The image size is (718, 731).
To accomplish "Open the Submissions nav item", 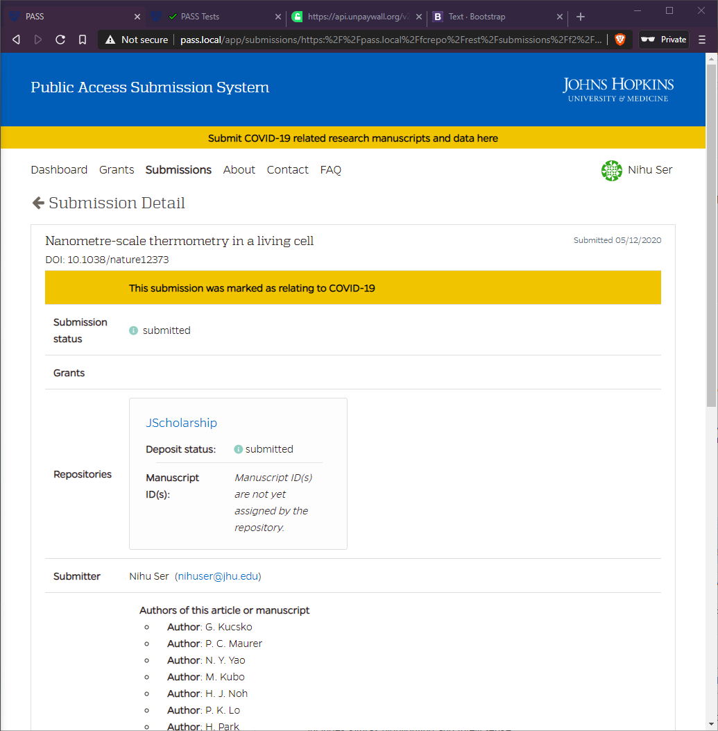I will (178, 169).
